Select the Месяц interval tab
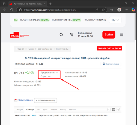Image resolution: width=137 pixels, height=125 pixels. 63,109
